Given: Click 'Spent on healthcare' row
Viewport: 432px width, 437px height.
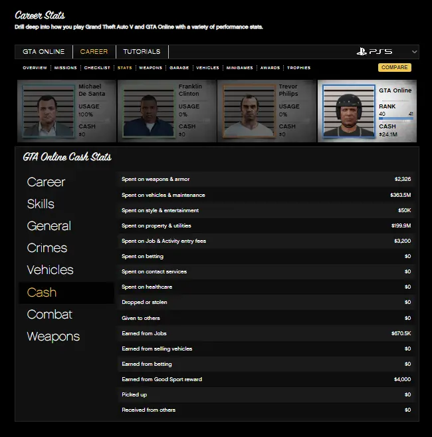Looking at the screenshot, I should 267,287.
